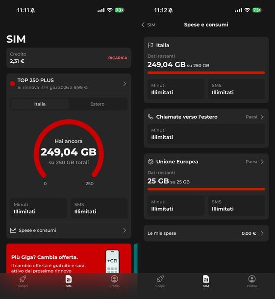Open Le mie spese row
Image resolution: width=275 pixels, height=299 pixels.
pyautogui.click(x=206, y=233)
